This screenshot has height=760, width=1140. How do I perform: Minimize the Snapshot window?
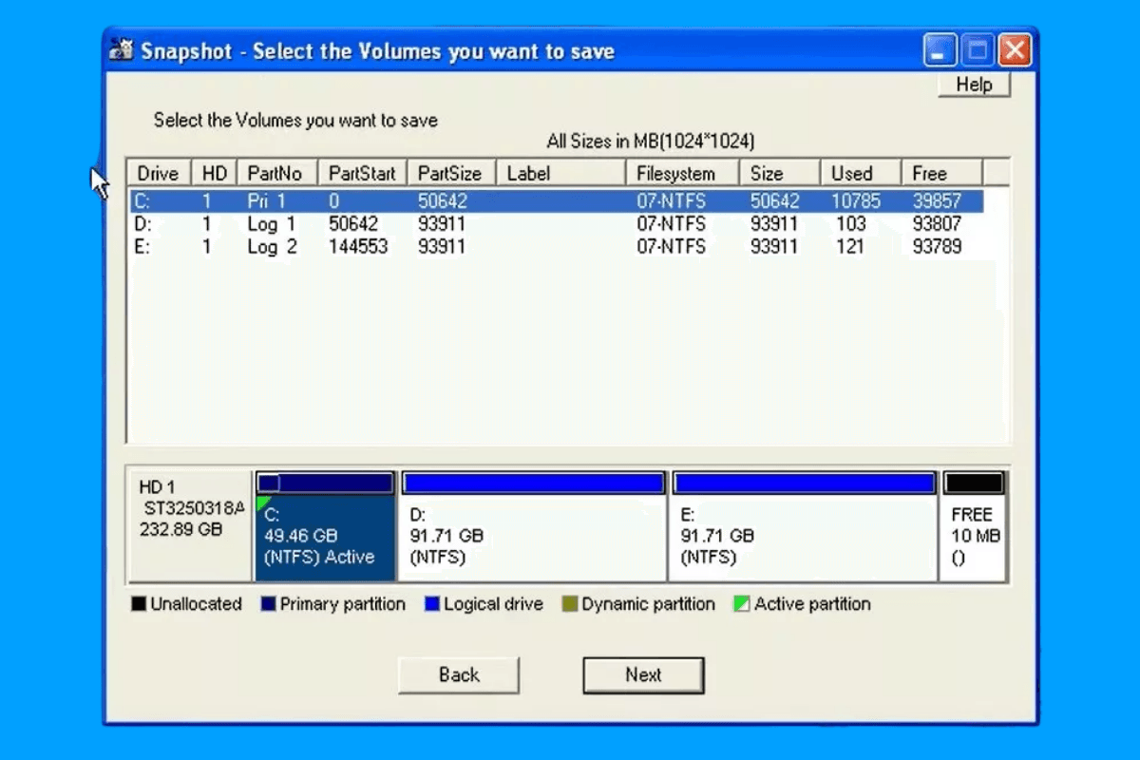pyautogui.click(x=940, y=50)
